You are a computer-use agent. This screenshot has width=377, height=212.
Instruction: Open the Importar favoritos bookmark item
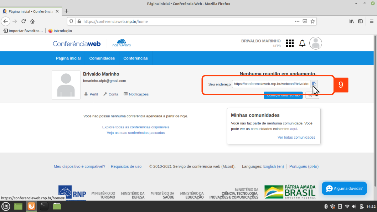click(x=22, y=31)
